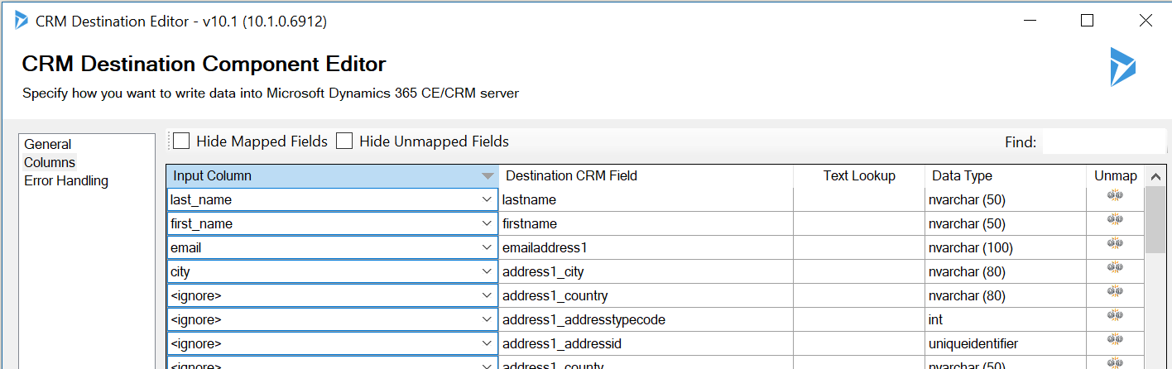
Task: Click the title bar Dynamics app icon
Action: [x=21, y=21]
